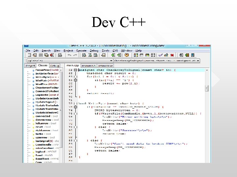
Task: Click the Run window icon
Action: [x=142, y=55]
